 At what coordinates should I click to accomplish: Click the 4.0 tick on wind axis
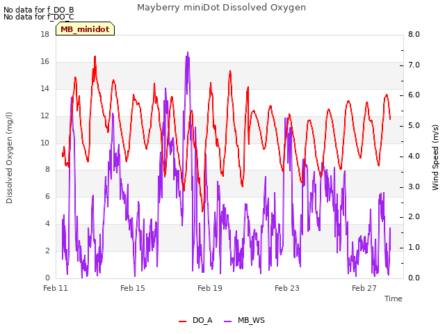(x=414, y=156)
